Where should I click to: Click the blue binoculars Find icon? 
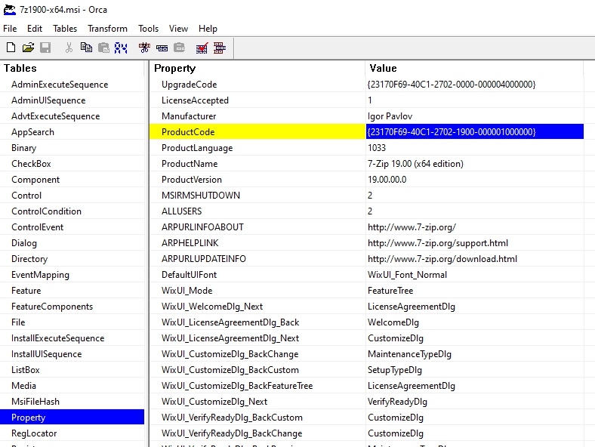tap(121, 48)
